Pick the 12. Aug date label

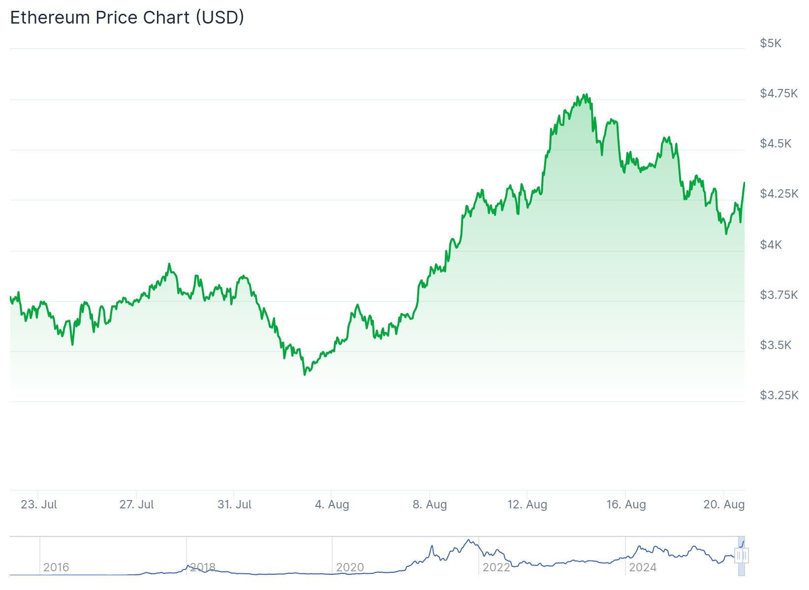[x=528, y=504]
